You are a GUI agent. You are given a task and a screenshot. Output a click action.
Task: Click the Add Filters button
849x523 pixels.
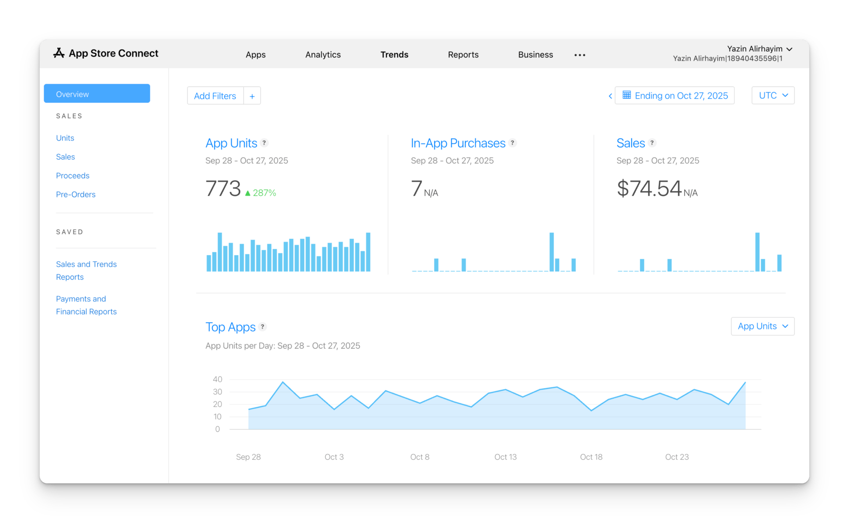click(215, 96)
